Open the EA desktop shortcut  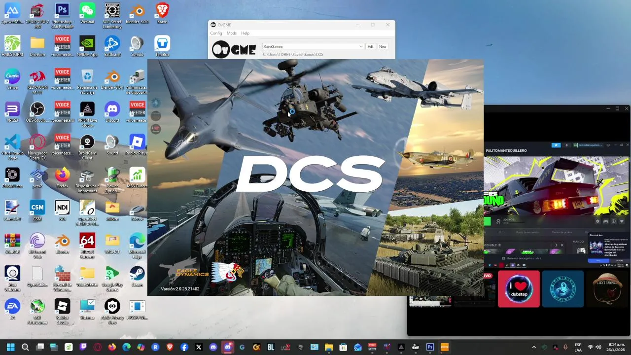click(x=12, y=309)
